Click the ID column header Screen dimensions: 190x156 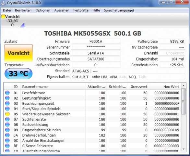click(x=16, y=87)
